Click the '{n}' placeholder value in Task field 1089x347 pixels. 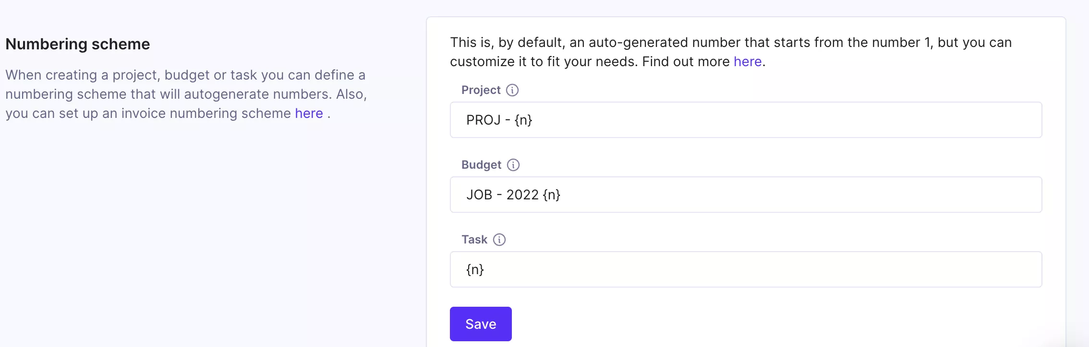(475, 269)
